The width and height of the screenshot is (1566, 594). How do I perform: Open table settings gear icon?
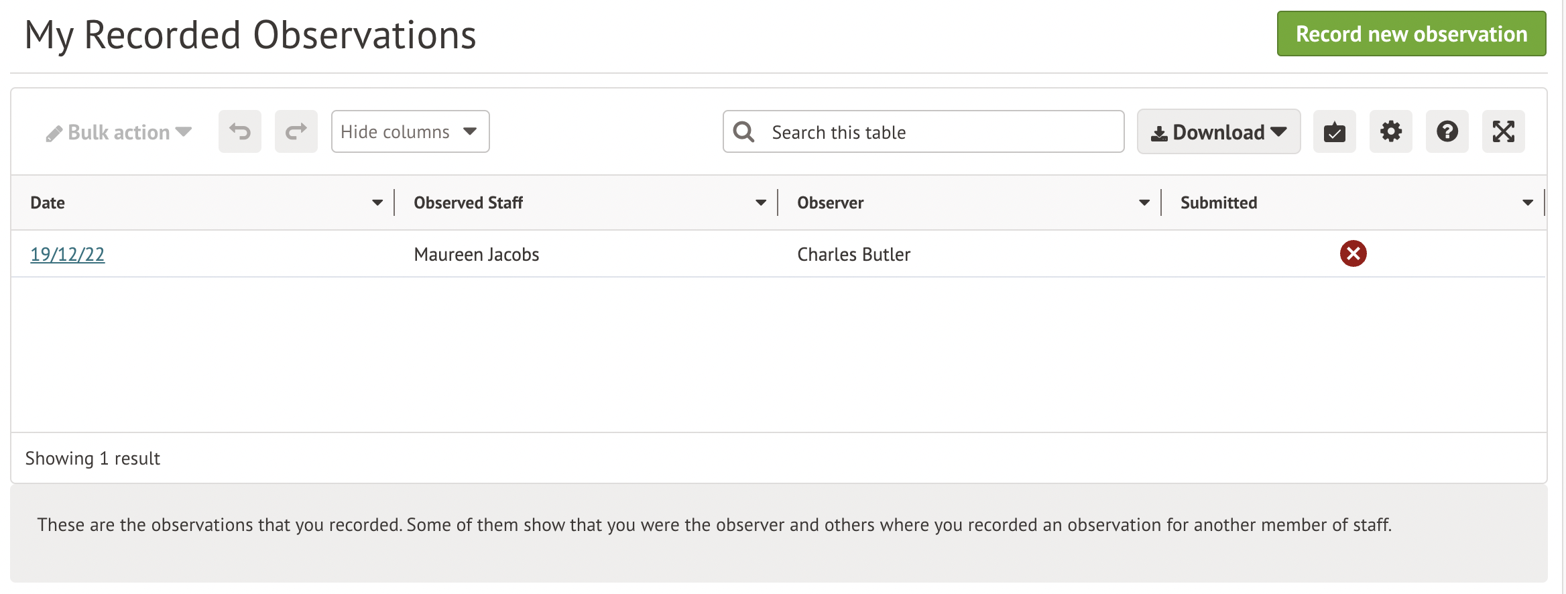click(1390, 131)
